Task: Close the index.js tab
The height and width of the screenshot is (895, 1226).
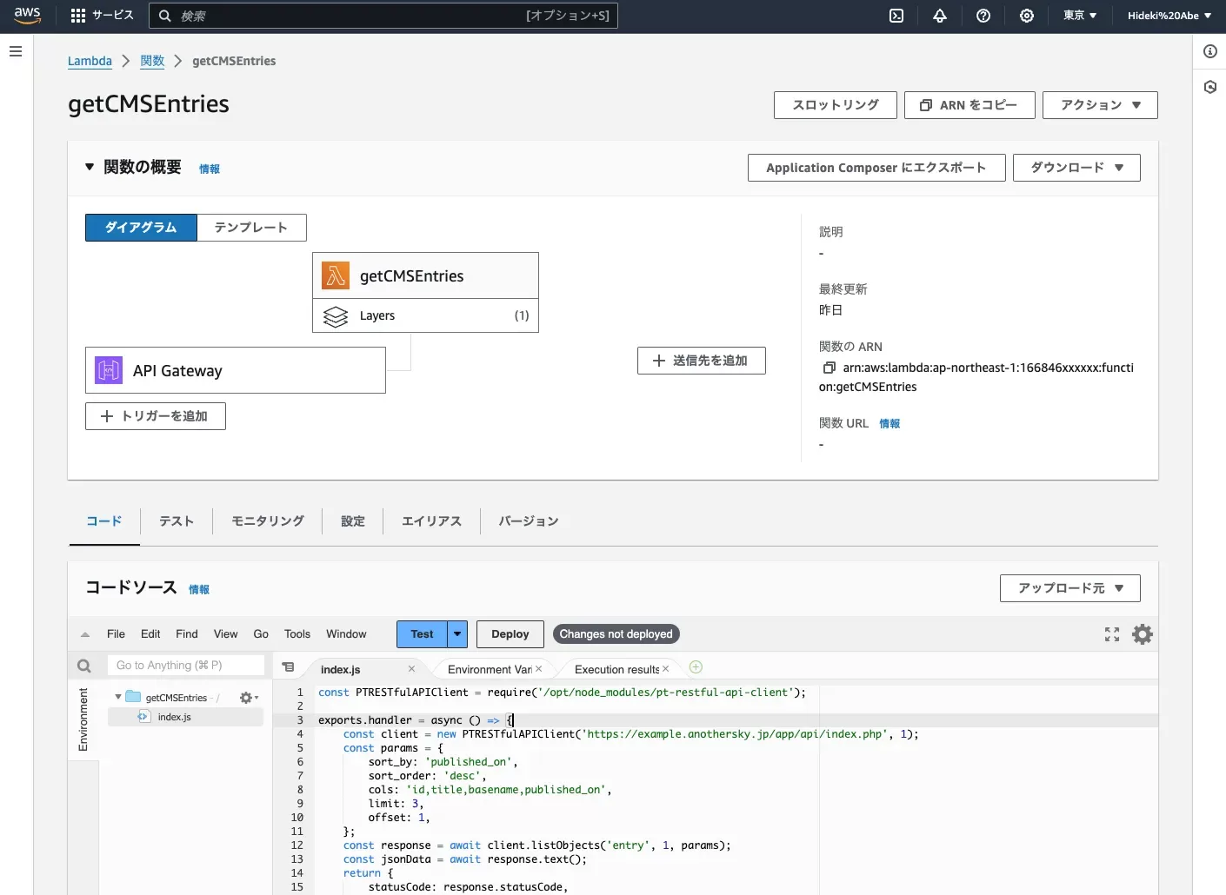Action: pos(411,669)
